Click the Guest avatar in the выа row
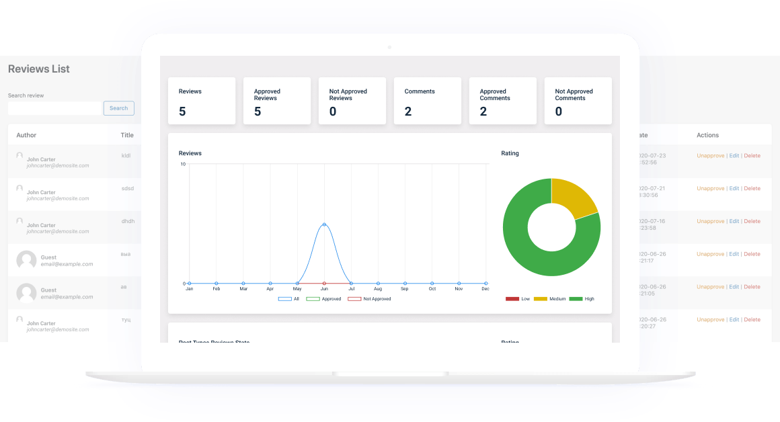 [26, 260]
